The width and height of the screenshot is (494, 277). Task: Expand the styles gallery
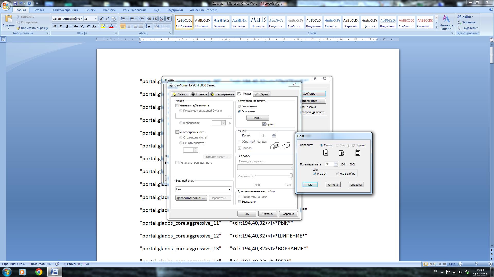click(x=436, y=27)
